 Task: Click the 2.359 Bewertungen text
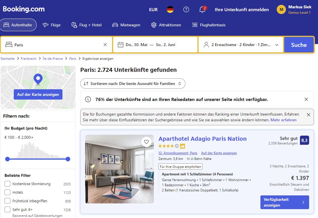tap(283, 143)
